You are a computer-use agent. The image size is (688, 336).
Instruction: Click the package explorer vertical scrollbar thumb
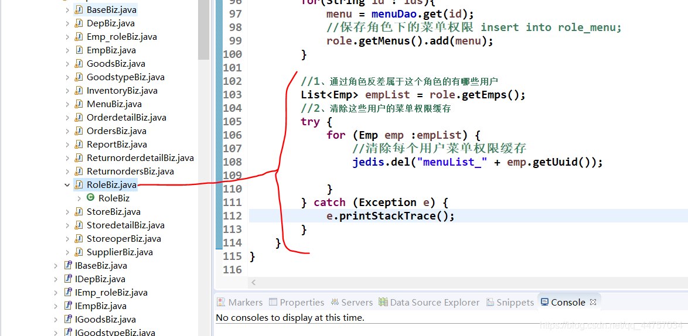tap(203, 29)
